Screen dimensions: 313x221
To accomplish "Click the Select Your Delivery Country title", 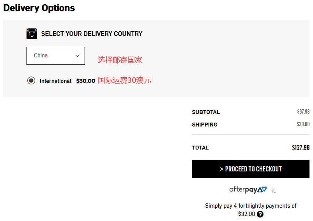I will (x=92, y=34).
